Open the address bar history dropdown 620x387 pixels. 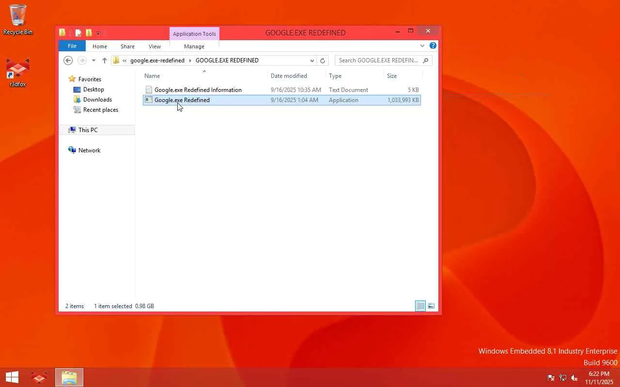click(x=312, y=60)
